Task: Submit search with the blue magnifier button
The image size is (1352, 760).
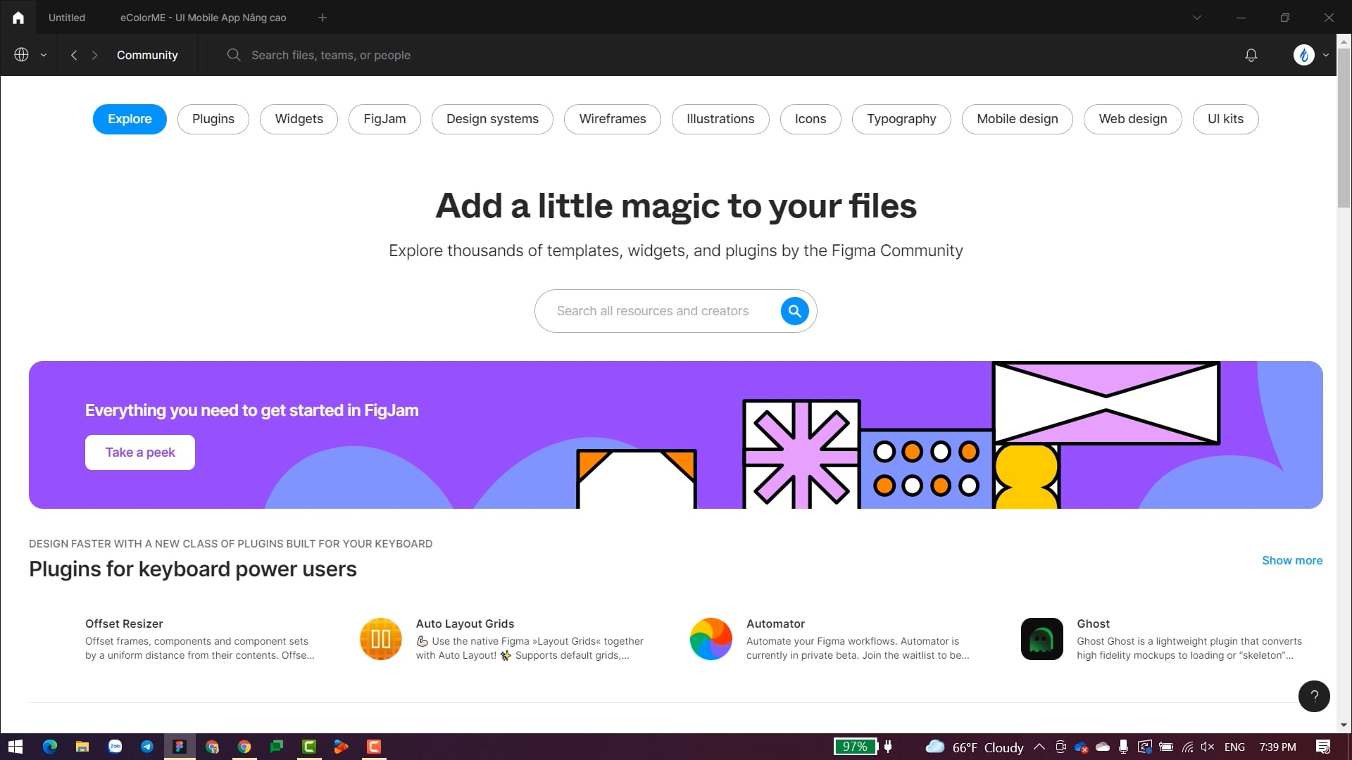Action: tap(794, 311)
